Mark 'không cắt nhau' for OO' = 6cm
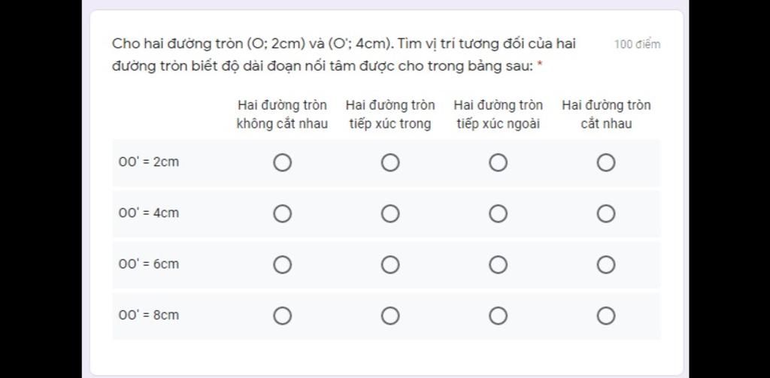This screenshot has width=770, height=378. (x=282, y=265)
